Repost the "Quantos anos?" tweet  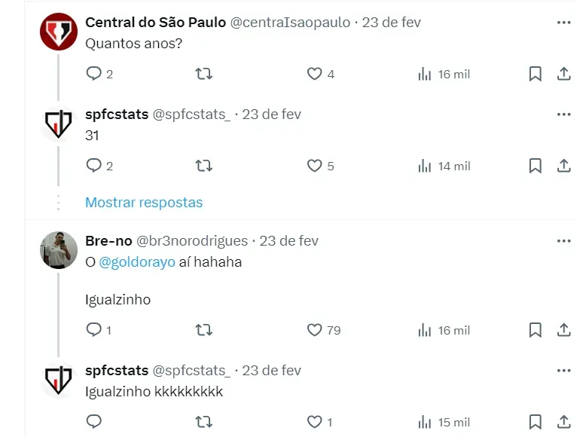(204, 74)
